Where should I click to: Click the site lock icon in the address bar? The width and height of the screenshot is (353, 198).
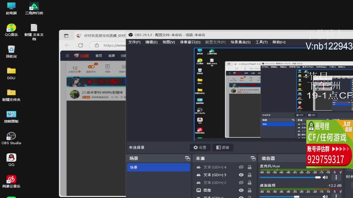(97, 45)
